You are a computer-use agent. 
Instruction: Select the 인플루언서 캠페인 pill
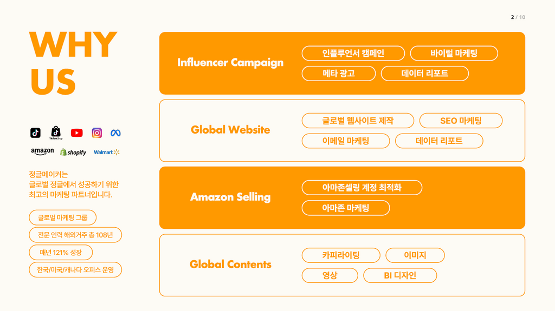pos(353,54)
